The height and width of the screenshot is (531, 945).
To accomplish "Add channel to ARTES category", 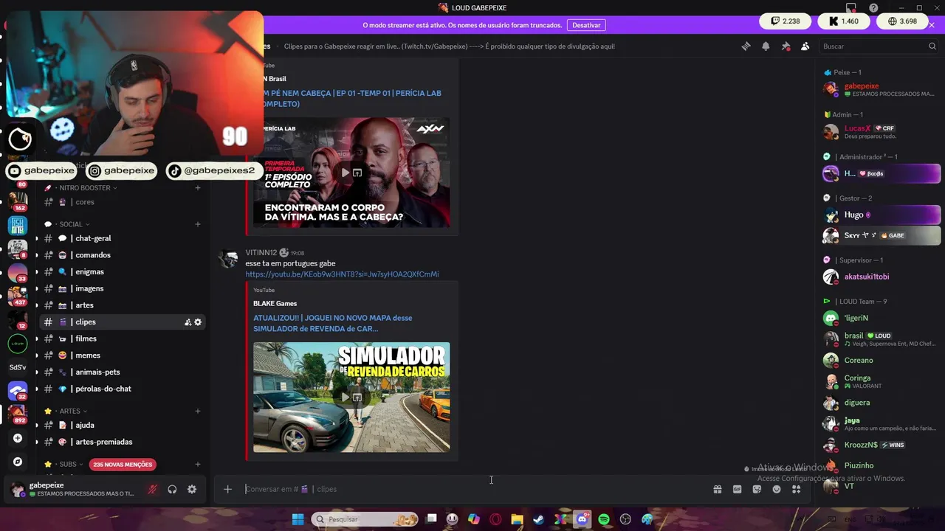I will point(198,411).
